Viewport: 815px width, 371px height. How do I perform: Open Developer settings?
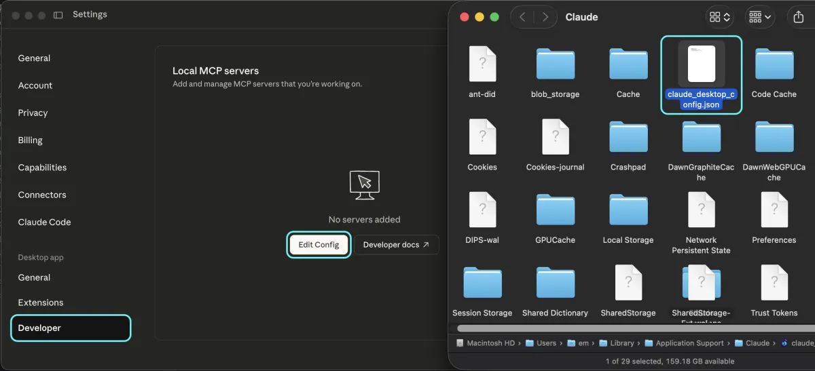tap(71, 328)
